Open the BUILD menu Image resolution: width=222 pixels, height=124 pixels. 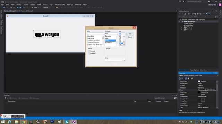click(26, 4)
